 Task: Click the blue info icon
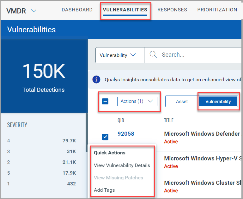pyautogui.click(x=96, y=80)
